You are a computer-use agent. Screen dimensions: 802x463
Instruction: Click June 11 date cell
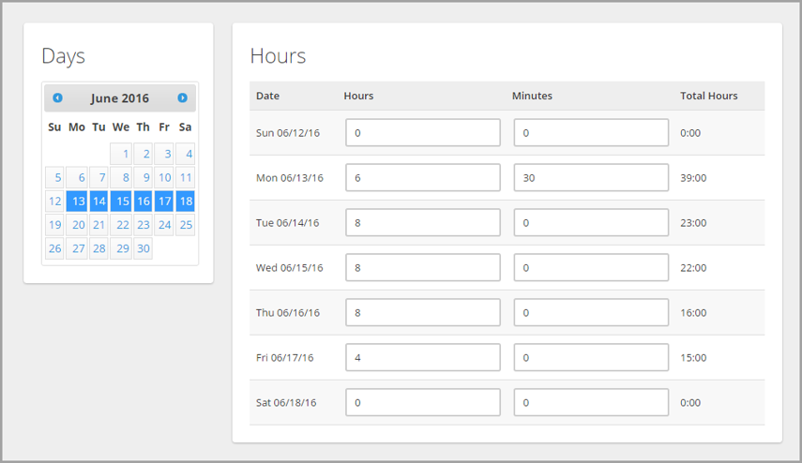(x=185, y=177)
